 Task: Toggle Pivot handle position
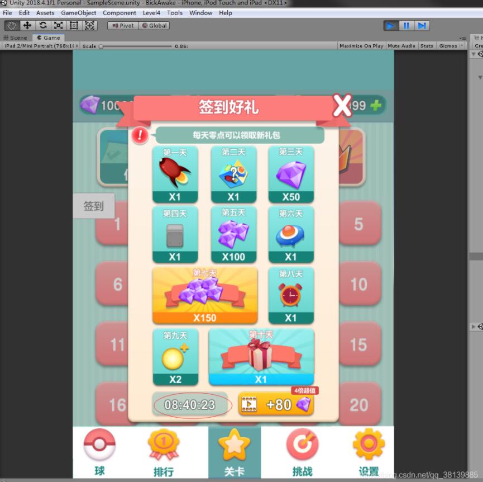click(123, 26)
